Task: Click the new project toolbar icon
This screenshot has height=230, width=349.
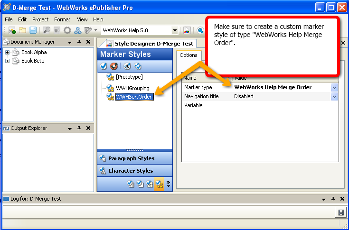Action: tap(12, 30)
